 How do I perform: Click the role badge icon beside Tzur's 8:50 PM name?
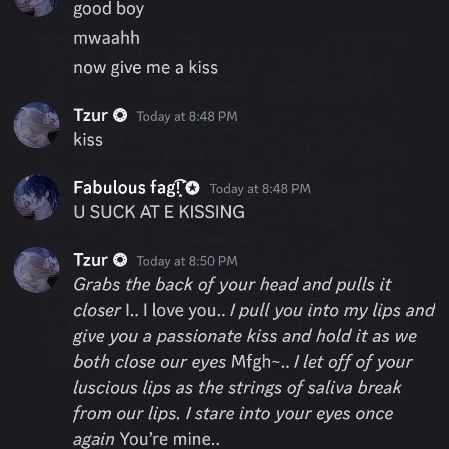(x=120, y=260)
